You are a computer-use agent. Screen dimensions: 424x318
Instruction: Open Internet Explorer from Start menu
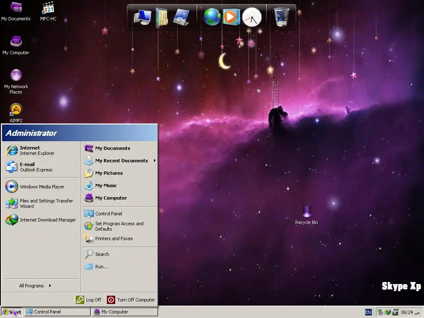(x=42, y=150)
